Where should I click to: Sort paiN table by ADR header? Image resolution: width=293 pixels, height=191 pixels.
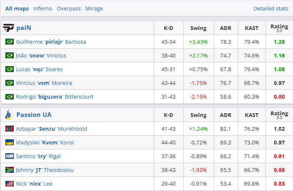click(x=226, y=28)
